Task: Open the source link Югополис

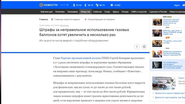Action: [x=64, y=25]
